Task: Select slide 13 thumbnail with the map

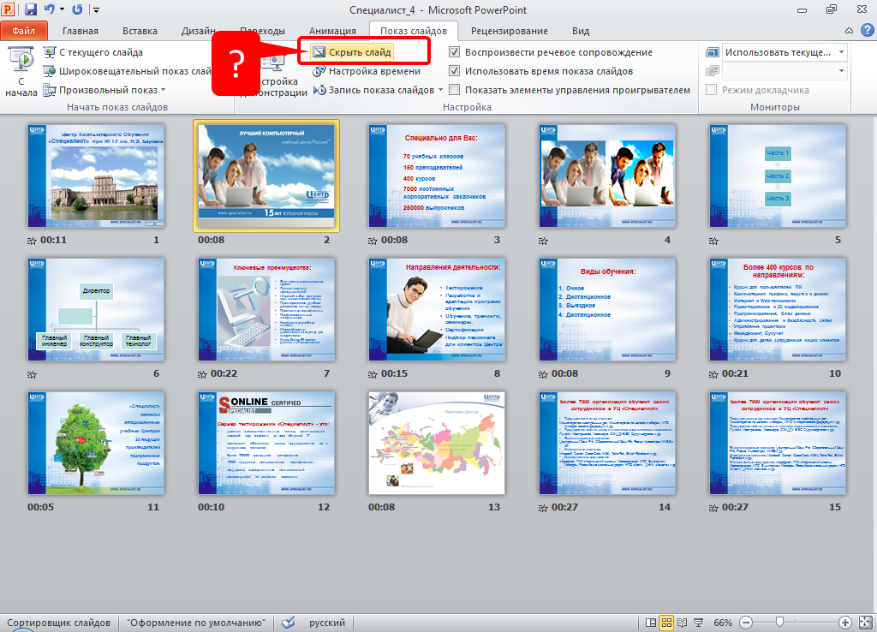Action: (436, 443)
